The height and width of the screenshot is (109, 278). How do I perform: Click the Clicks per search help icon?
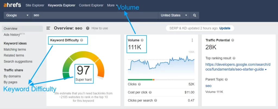(x=156, y=101)
